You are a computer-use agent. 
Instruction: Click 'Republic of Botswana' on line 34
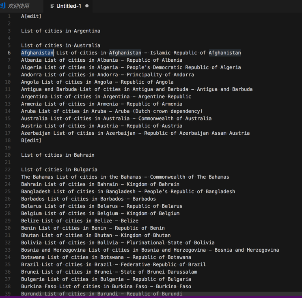click(162, 257)
